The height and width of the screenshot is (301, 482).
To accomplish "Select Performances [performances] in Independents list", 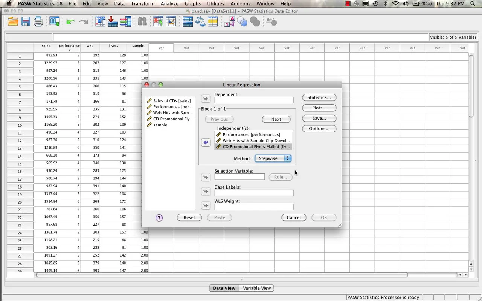I will [253, 135].
